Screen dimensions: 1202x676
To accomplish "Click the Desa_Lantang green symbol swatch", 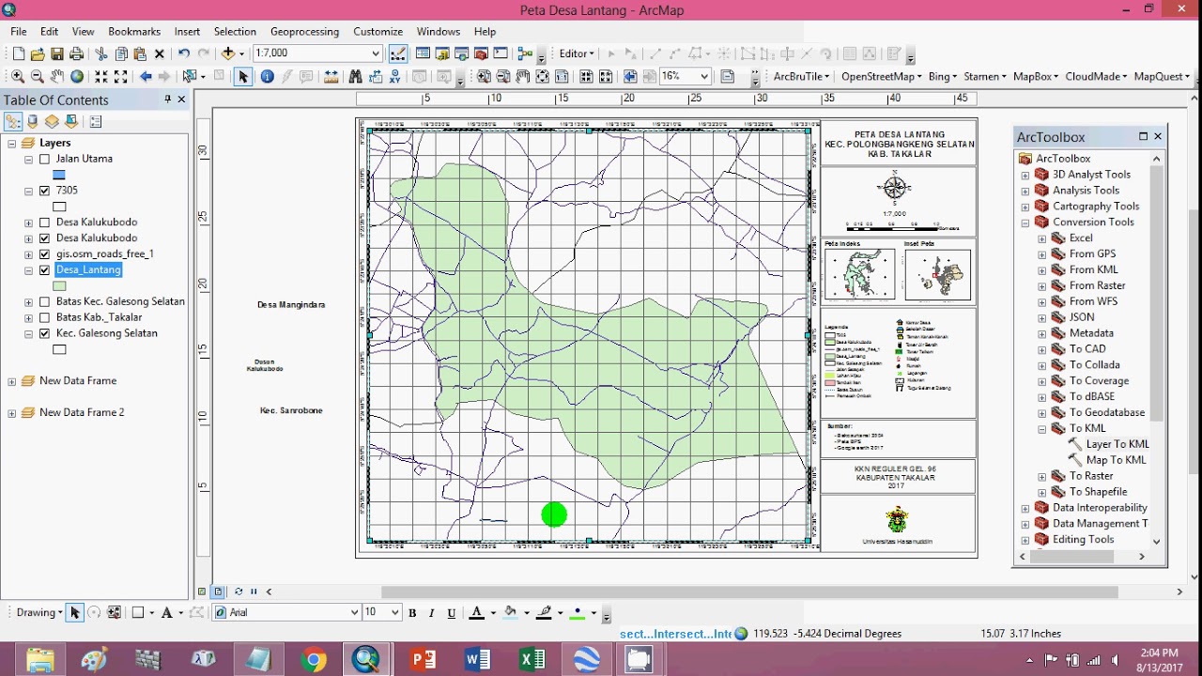I will click(59, 286).
